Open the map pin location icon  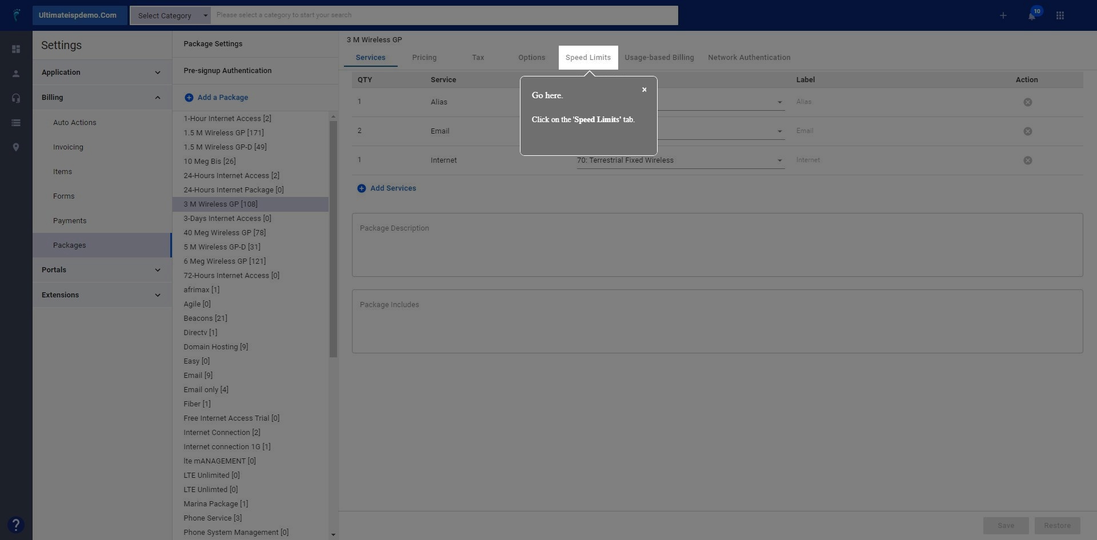tap(16, 147)
